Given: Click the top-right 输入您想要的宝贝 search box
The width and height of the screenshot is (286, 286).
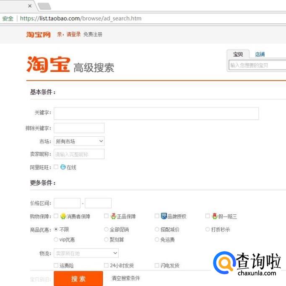Looking at the screenshot, I should pyautogui.click(x=257, y=65).
